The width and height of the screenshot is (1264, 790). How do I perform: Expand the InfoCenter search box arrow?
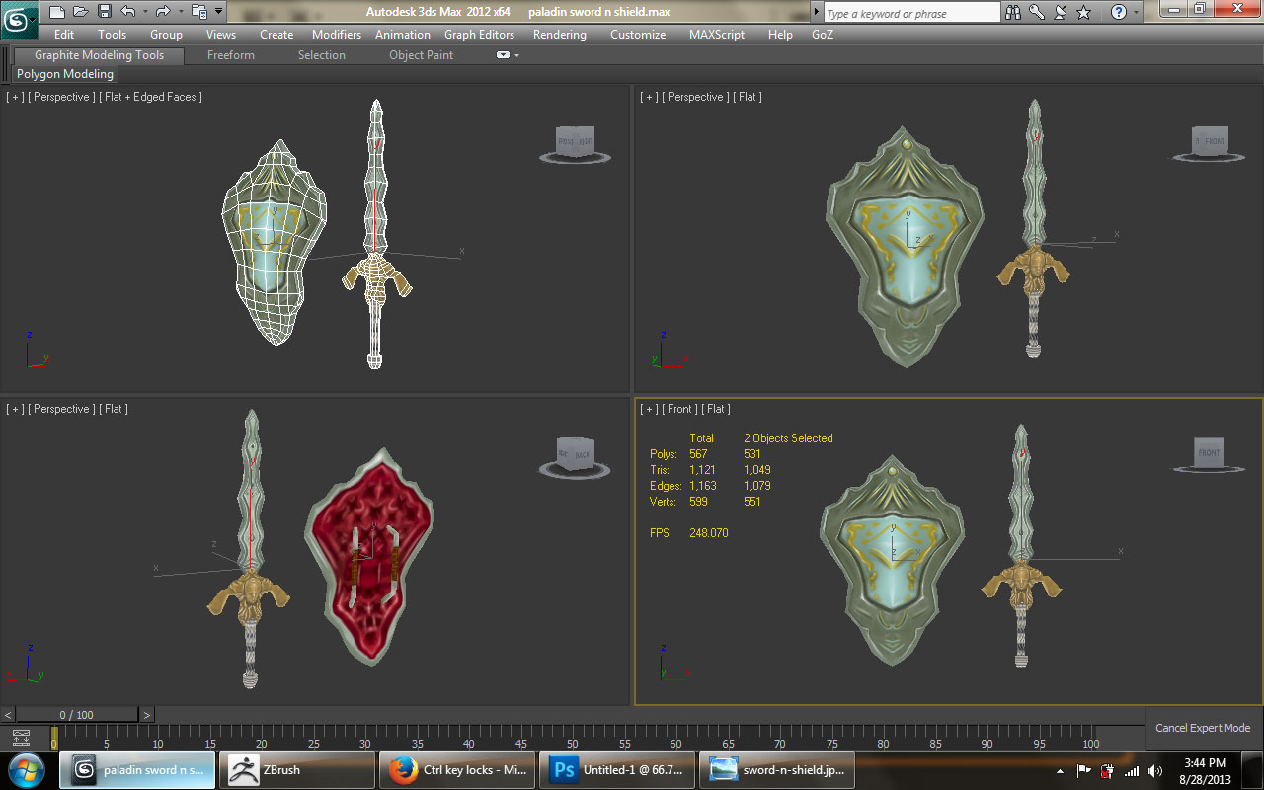pyautogui.click(x=817, y=12)
